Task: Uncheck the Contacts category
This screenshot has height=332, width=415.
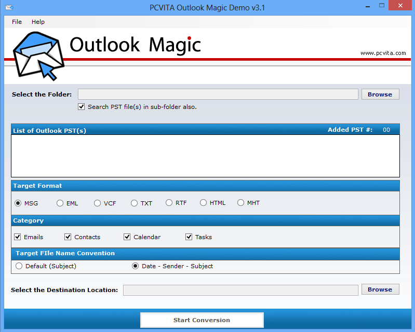Action: click(x=68, y=237)
